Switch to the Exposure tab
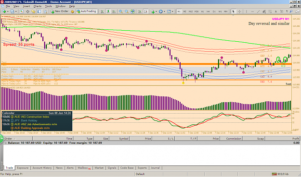Screen dimensions: 301x177 coord(23,168)
